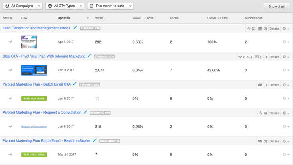Click the Show chart button
This screenshot has width=293, height=165.
tap(276, 6)
